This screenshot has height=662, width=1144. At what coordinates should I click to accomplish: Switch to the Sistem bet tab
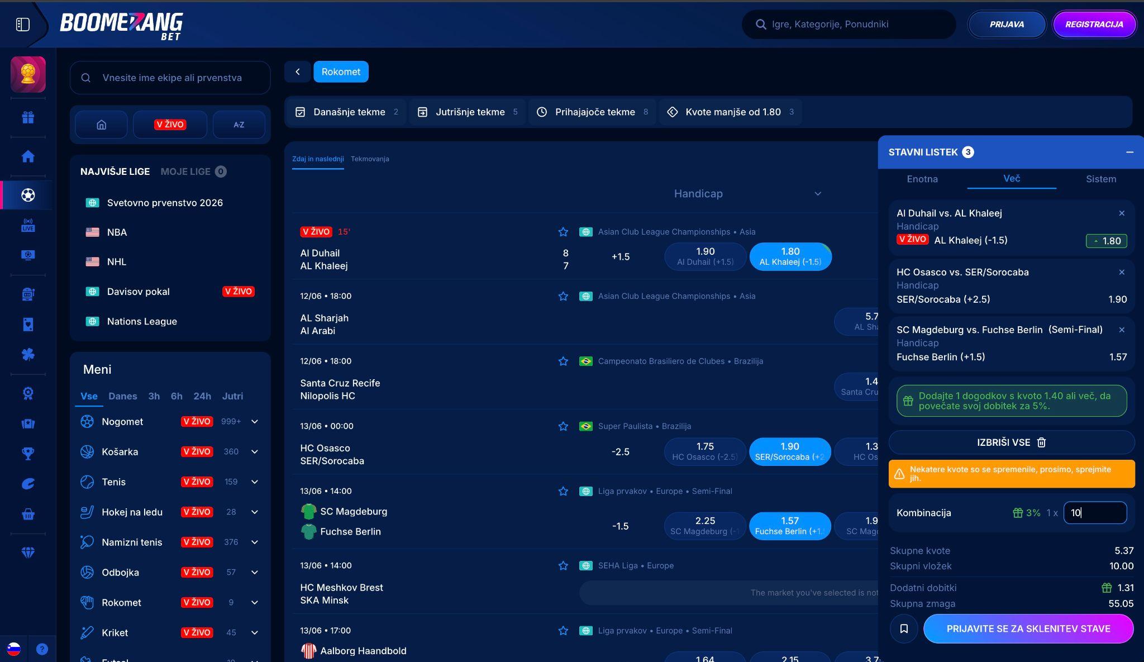tap(1101, 179)
